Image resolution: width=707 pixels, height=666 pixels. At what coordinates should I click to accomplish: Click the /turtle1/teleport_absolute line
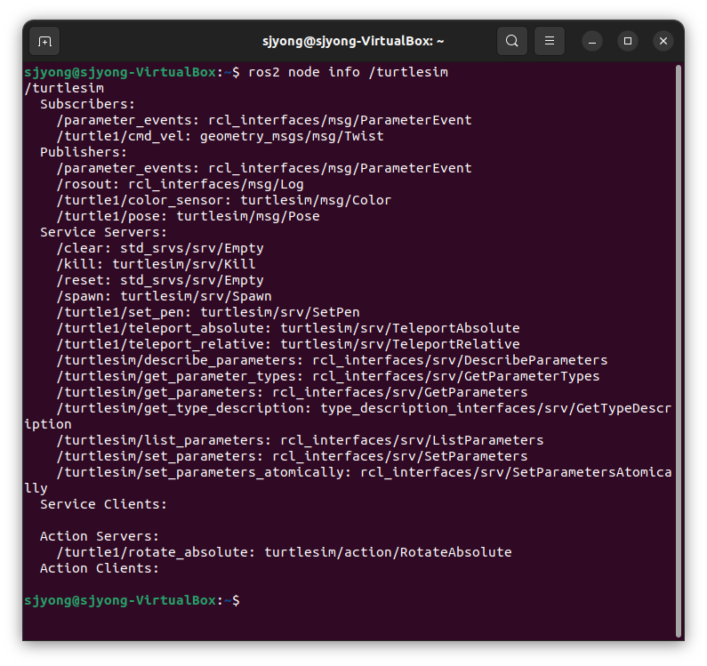[288, 328]
